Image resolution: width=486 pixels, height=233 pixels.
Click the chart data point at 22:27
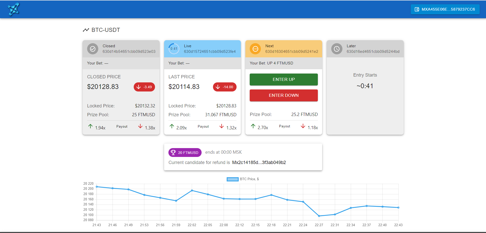click(319, 216)
